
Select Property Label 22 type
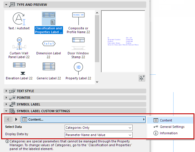pyautogui.click(x=78, y=71)
